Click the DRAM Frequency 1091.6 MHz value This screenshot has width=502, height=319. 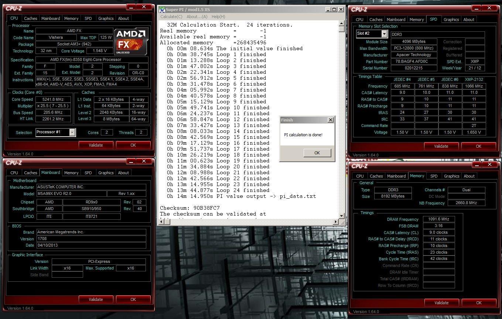[x=439, y=219]
